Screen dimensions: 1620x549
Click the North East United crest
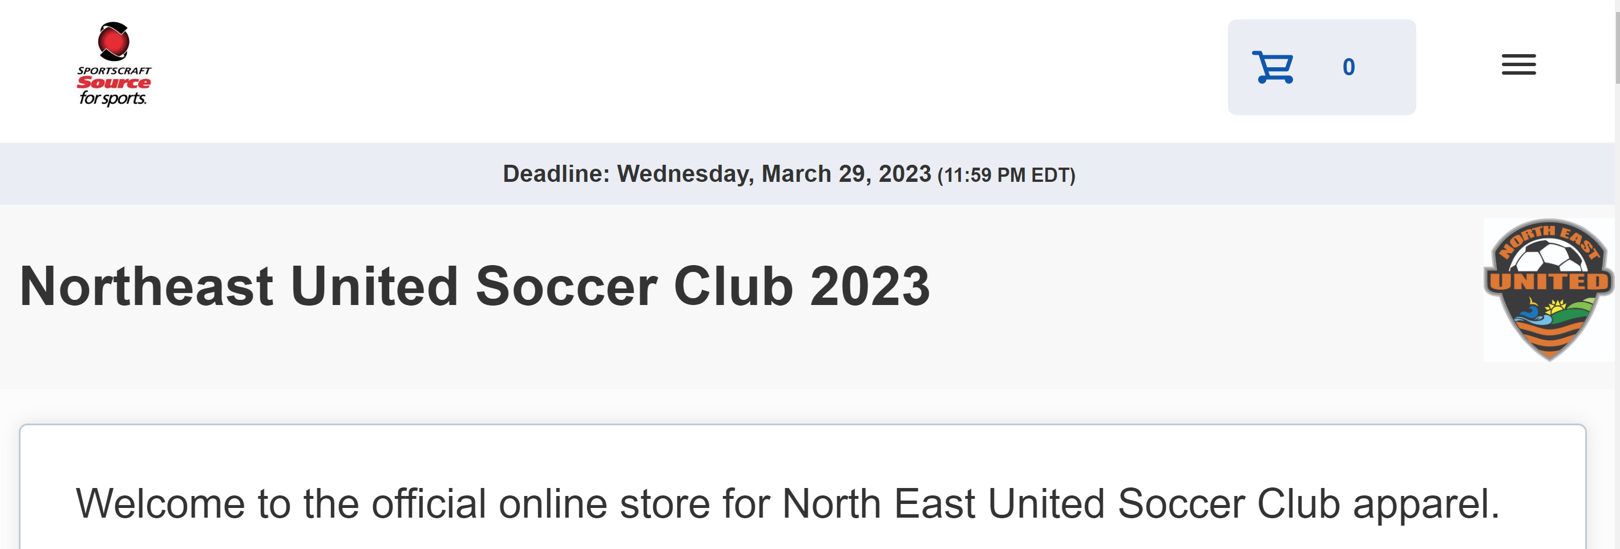point(1548,290)
